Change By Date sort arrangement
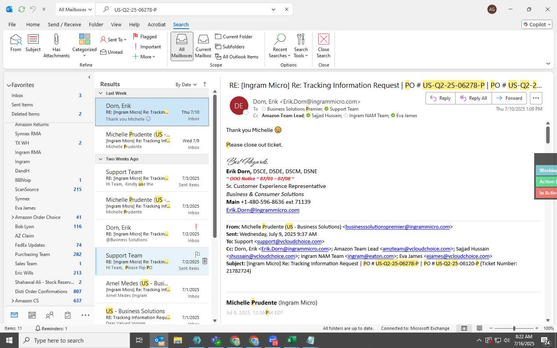Viewport: 557px width, 348px height. [186, 84]
